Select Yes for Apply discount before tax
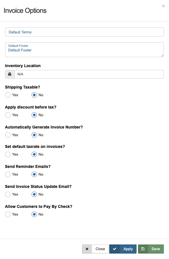169x259 pixels. pyautogui.click(x=8, y=115)
